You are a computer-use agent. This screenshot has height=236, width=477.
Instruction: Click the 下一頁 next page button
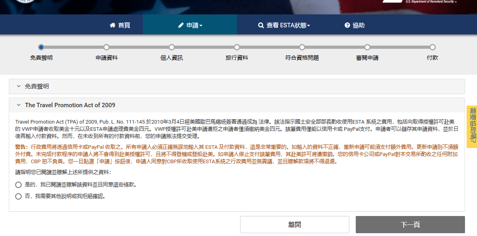[410, 225]
